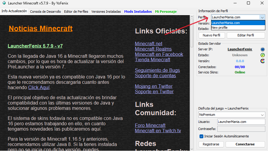Open Minecraft Realms link
This screenshot has width=268, height=151.
point(153,49)
